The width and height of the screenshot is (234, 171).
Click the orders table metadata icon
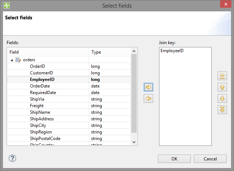pos(18,60)
